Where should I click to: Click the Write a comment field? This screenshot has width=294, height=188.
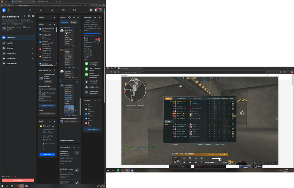(x=72, y=122)
